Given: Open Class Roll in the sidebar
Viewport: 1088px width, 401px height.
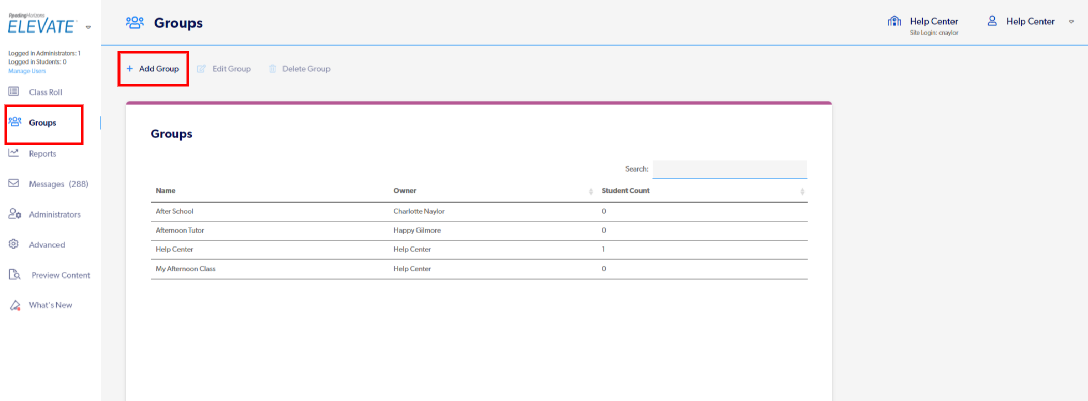Looking at the screenshot, I should click(x=46, y=92).
